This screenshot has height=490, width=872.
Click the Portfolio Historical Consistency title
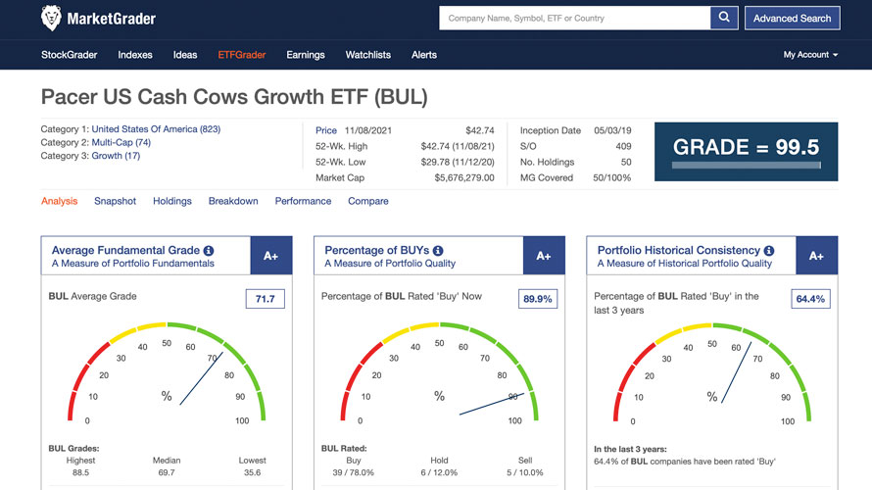pos(678,250)
